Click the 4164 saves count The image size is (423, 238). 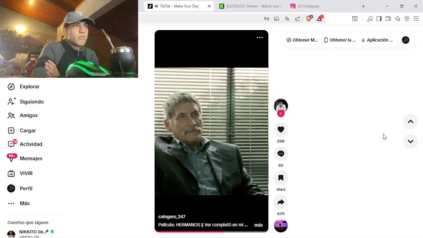point(281,189)
